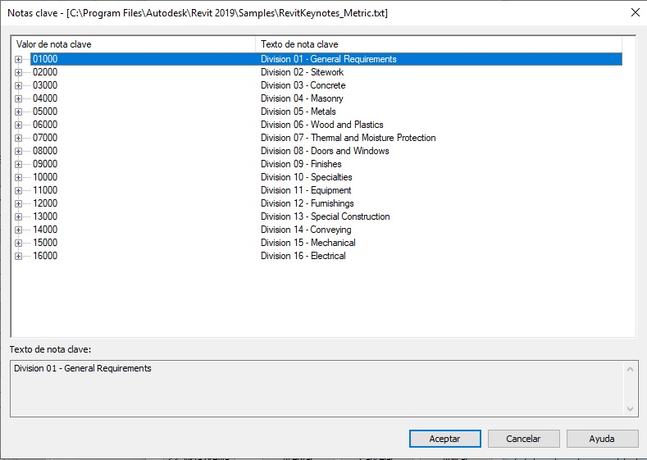Select Division 07 - Thermal and Moisture Protection
The image size is (647, 460).
(x=348, y=138)
